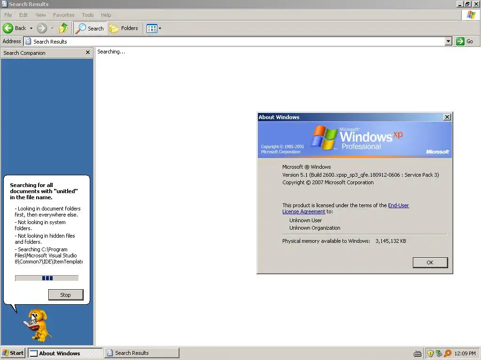Click the security shield tray icon
Viewport: 481px width, 360px height.
[x=430, y=353]
